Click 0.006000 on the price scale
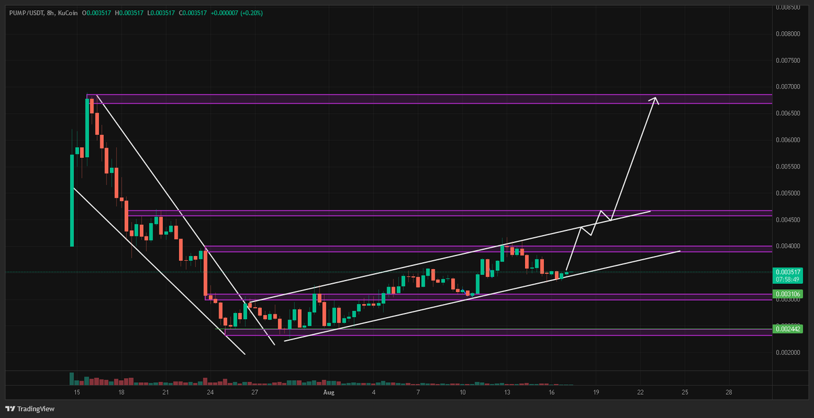Viewport: 814px width, 418px height. [788, 140]
